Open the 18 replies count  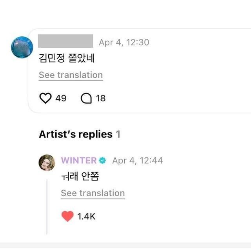coord(101,98)
